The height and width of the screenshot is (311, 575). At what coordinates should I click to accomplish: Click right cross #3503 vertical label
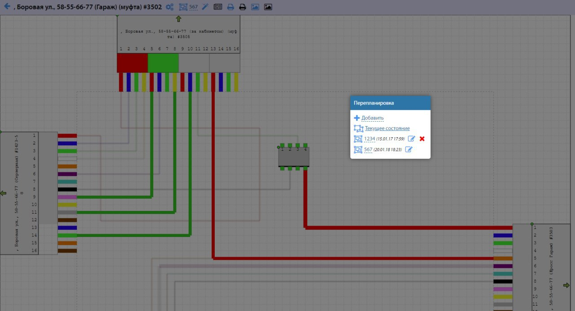(551, 268)
